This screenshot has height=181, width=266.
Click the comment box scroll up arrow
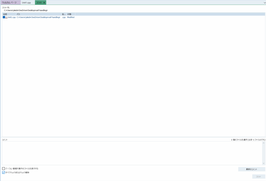(264, 143)
